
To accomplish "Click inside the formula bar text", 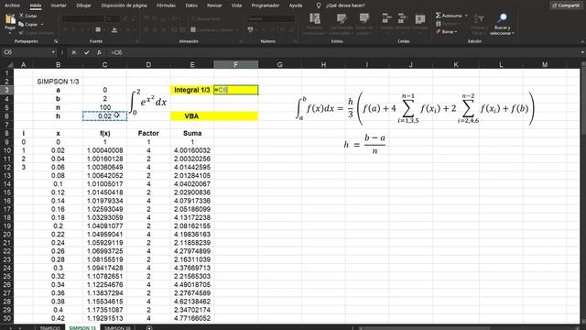I will 343,53.
